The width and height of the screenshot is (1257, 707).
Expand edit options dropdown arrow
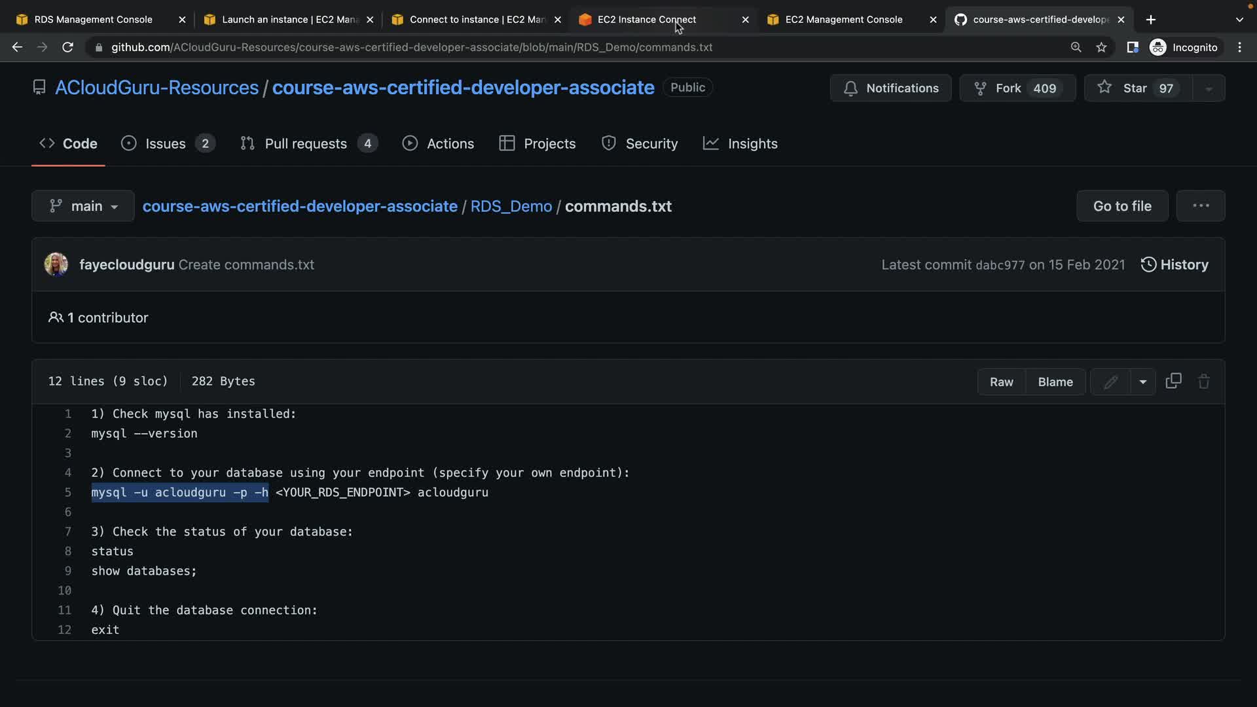click(1142, 382)
